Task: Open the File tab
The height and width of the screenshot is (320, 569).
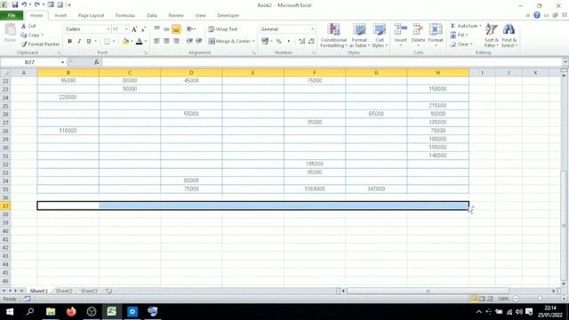Action: tap(12, 16)
